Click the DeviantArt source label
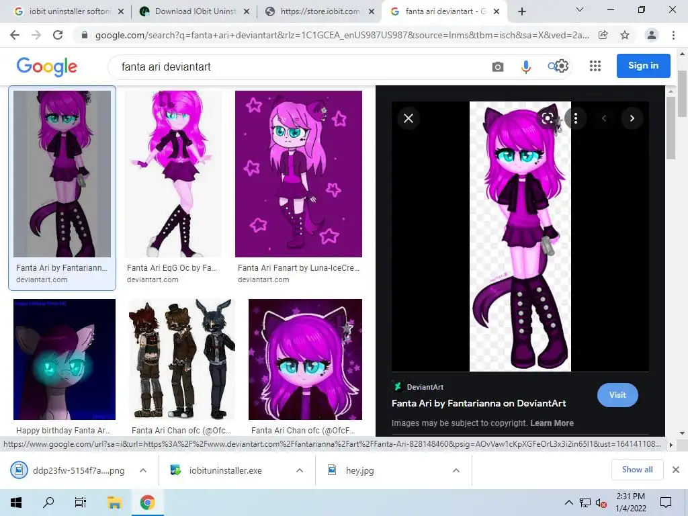Image resolution: width=688 pixels, height=516 pixels. point(425,387)
